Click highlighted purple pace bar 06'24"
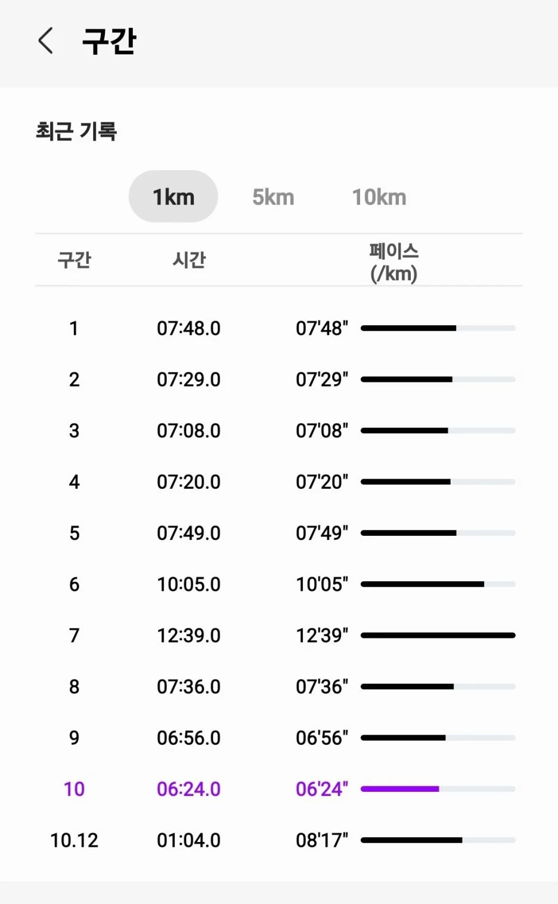The width and height of the screenshot is (558, 904). click(x=438, y=789)
